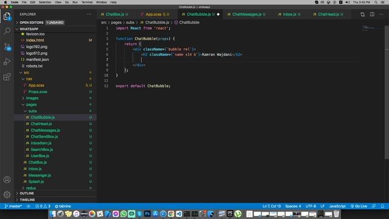The height and width of the screenshot is (219, 389).
Task: Open the feedback icon in status bar
Action: pyautogui.click(x=374, y=206)
